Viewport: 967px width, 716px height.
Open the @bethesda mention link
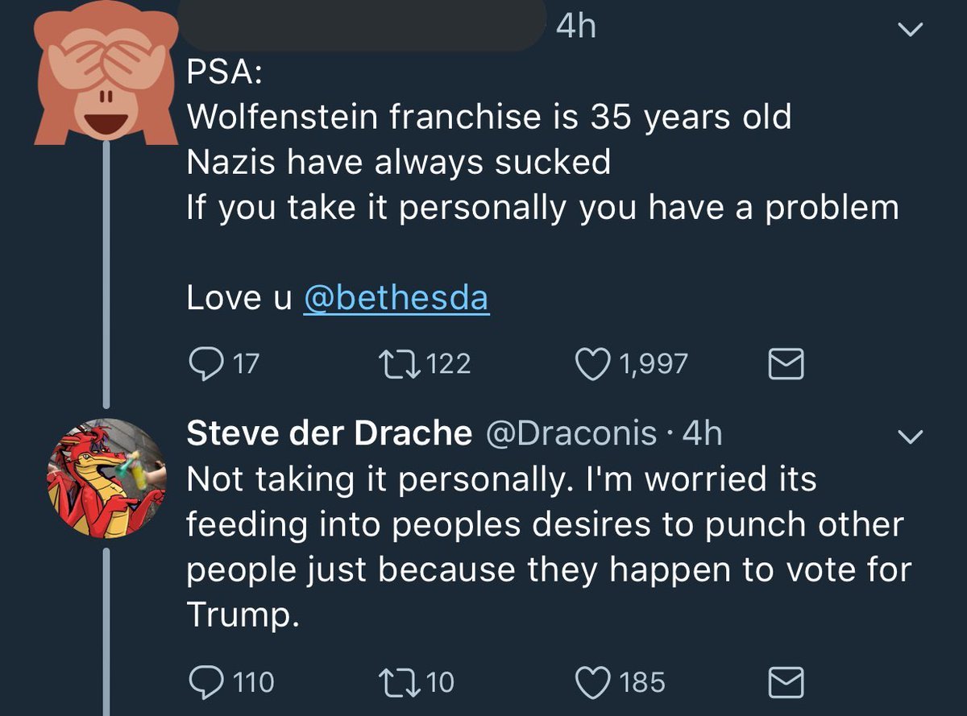click(x=396, y=299)
